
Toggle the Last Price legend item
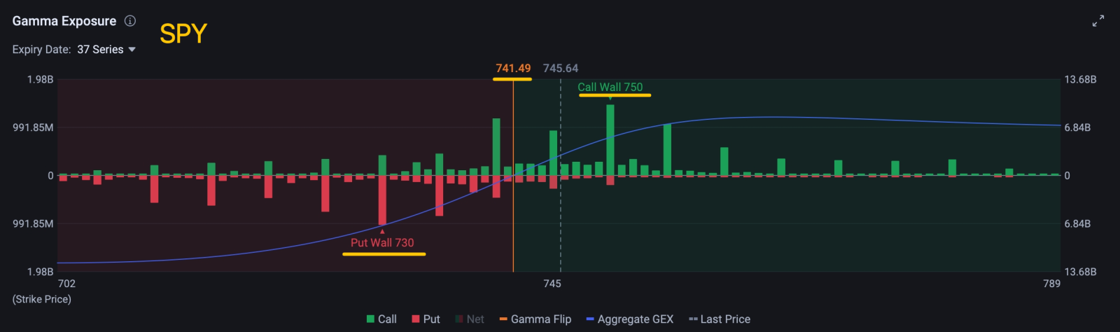[720, 319]
